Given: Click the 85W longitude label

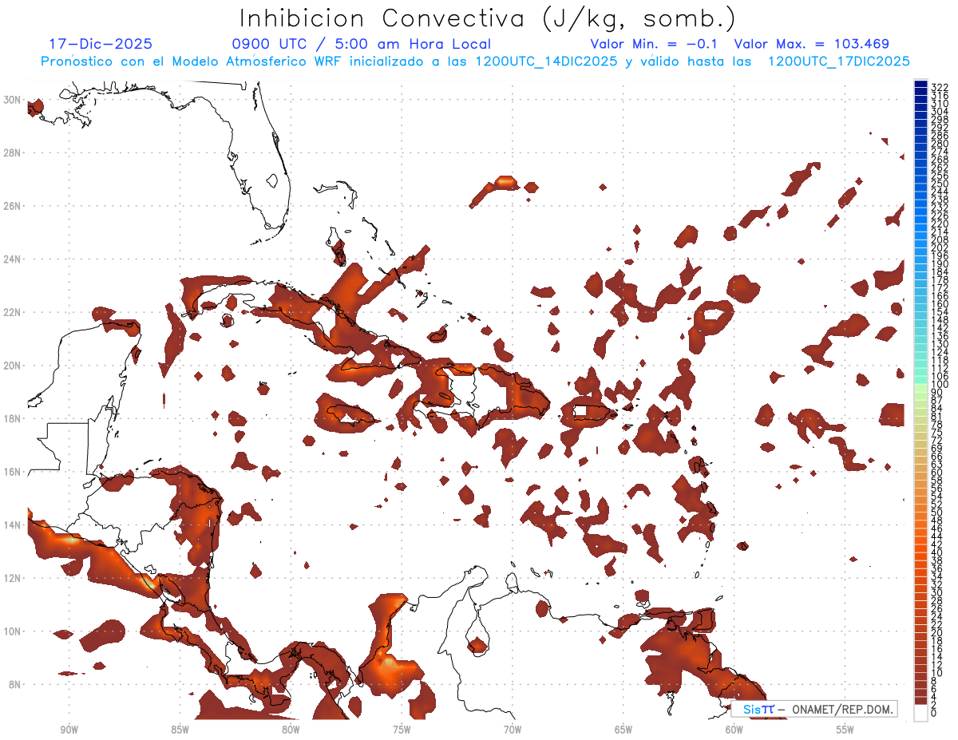Looking at the screenshot, I should (180, 730).
